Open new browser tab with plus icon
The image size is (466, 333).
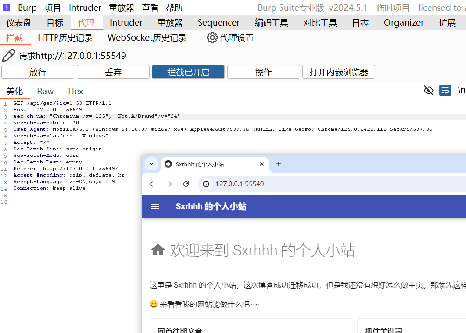click(279, 164)
